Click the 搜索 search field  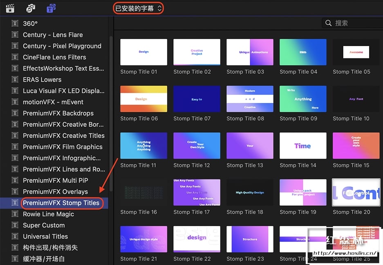(353, 23)
